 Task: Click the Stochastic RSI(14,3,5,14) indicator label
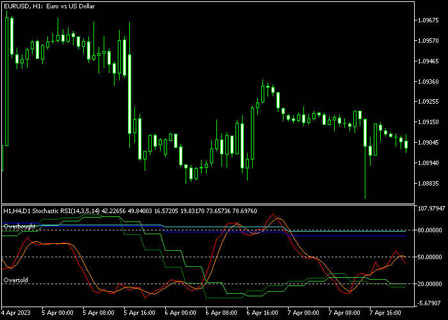click(51, 211)
